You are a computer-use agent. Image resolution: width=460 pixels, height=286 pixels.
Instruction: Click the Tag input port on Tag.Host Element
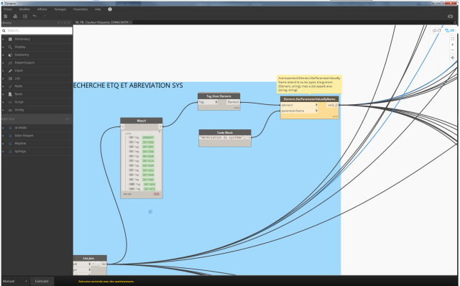coord(208,102)
